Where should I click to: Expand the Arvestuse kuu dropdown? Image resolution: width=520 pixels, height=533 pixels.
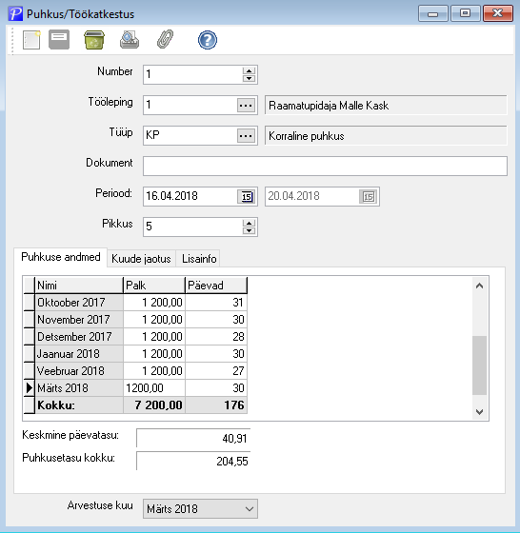pos(250,509)
